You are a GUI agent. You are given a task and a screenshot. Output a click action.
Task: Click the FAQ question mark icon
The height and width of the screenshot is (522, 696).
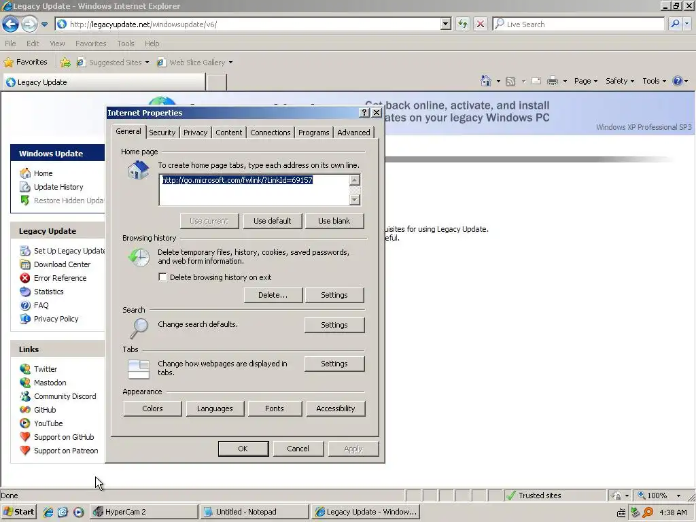[x=25, y=305]
